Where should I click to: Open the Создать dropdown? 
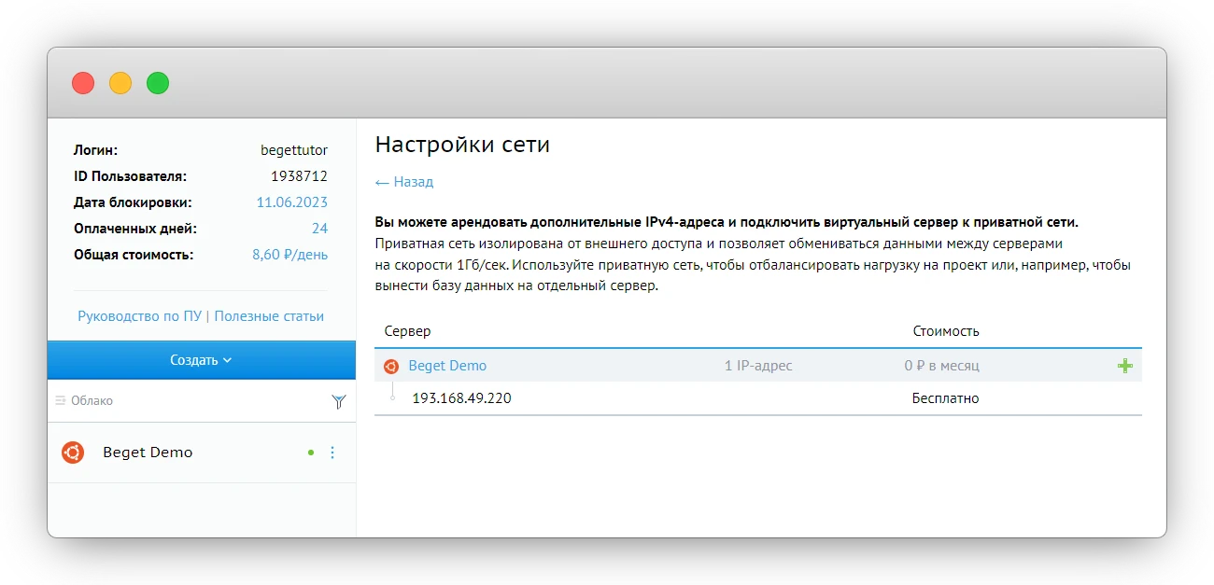[201, 359]
